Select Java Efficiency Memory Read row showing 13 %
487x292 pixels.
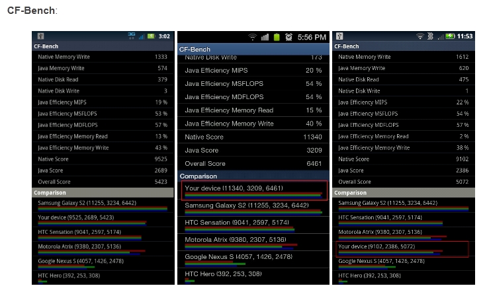(x=103, y=136)
